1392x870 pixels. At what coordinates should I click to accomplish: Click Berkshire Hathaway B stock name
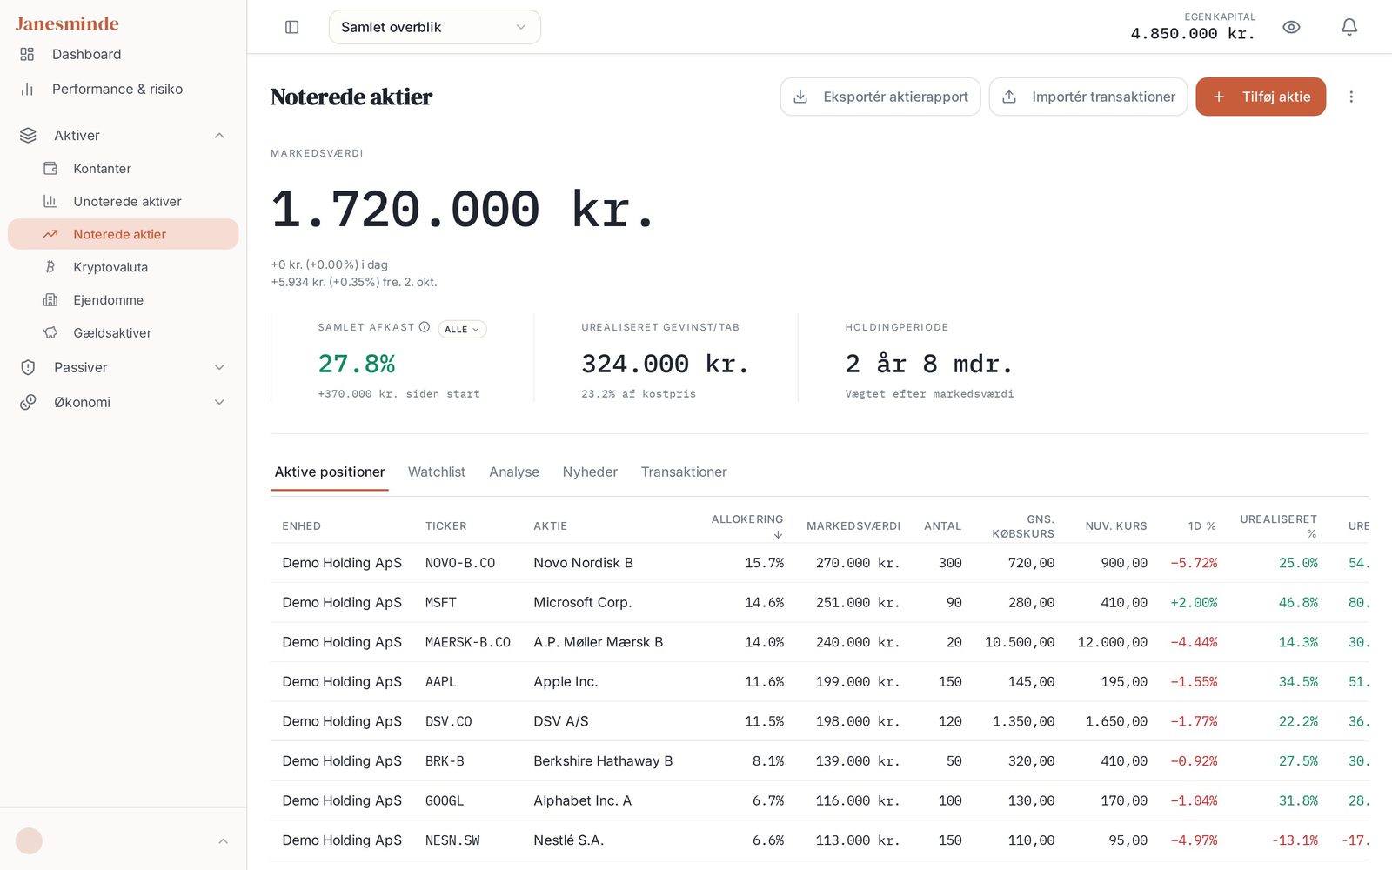point(603,761)
